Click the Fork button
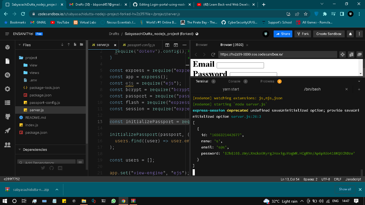The width and height of the screenshot is (365, 205). point(302,34)
